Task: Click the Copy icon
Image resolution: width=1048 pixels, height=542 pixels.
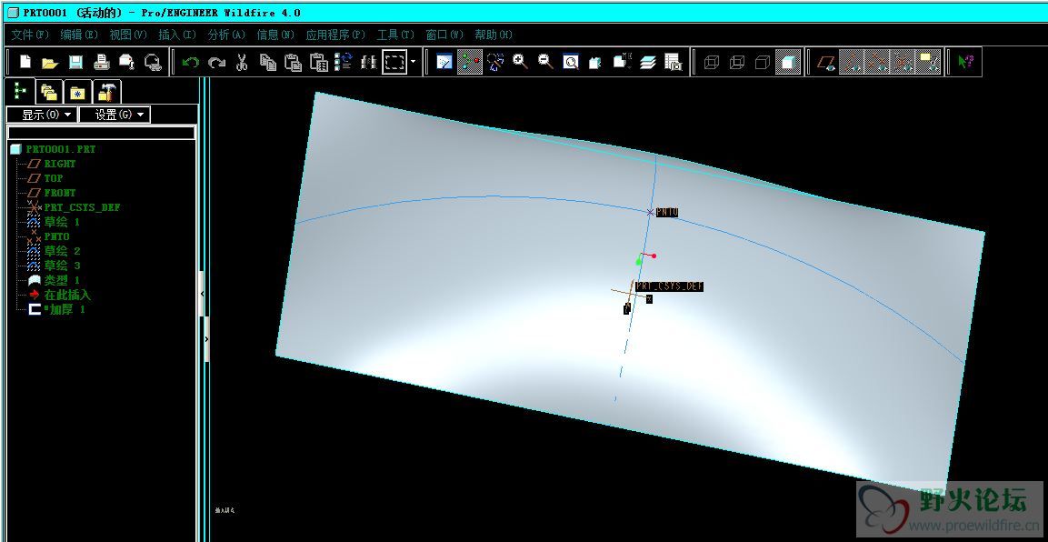Action: pyautogui.click(x=267, y=62)
